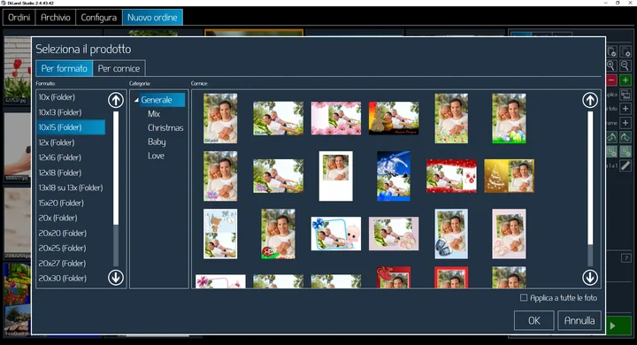637x345 pixels.
Task: Click the zoom out magnifier in background panel
Action: pos(625,65)
